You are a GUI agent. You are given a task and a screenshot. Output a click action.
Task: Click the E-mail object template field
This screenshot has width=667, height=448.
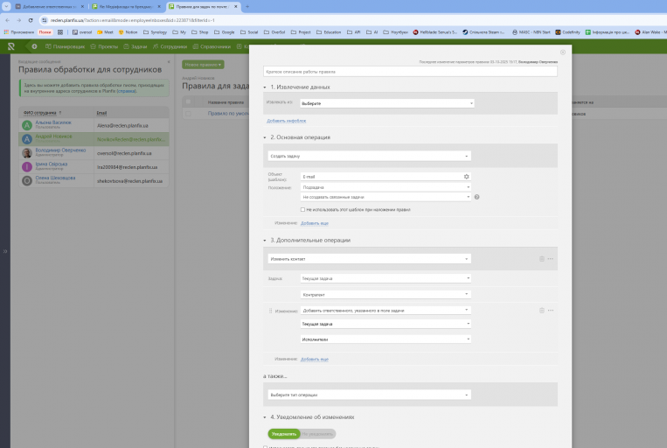tap(386, 176)
